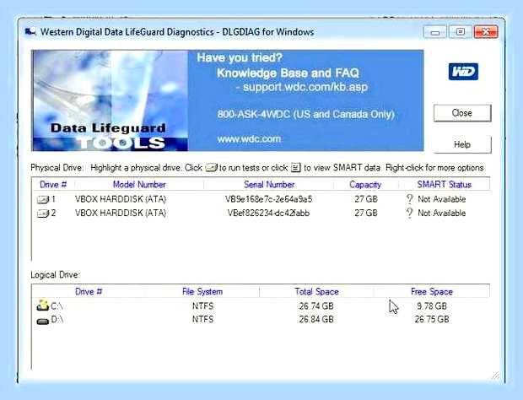Click free space 9.78 GB

[x=432, y=306]
